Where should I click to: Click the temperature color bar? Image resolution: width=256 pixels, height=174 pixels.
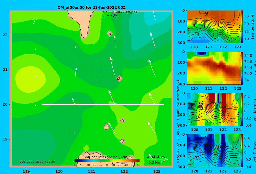[x=241, y=27]
